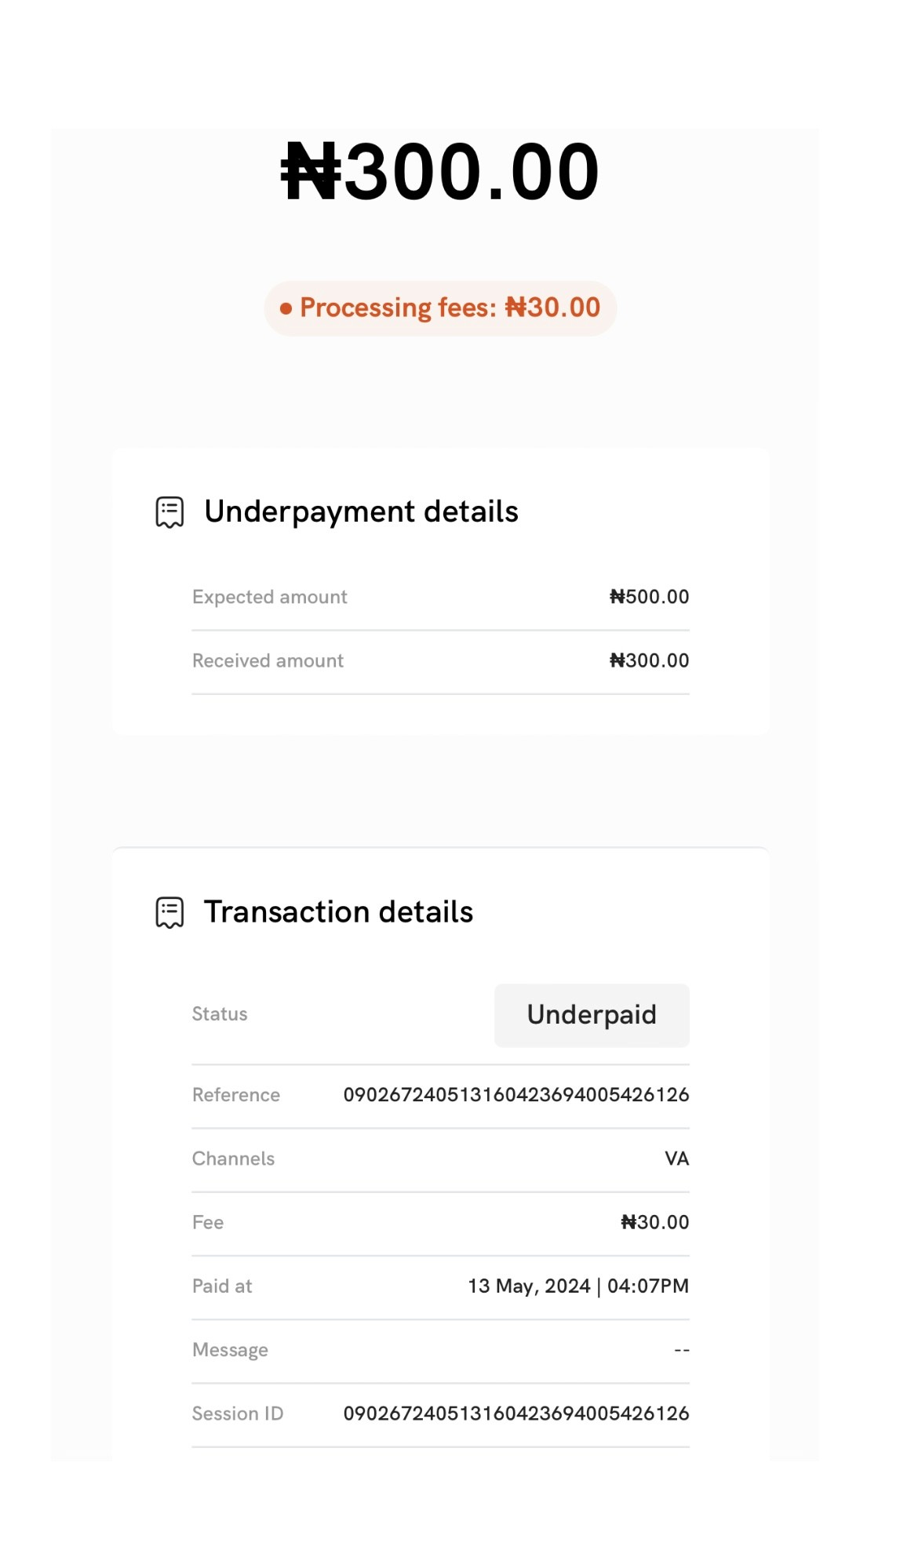This screenshot has height=1568, width=918.
Task: Click the Received amount label
Action: click(268, 660)
